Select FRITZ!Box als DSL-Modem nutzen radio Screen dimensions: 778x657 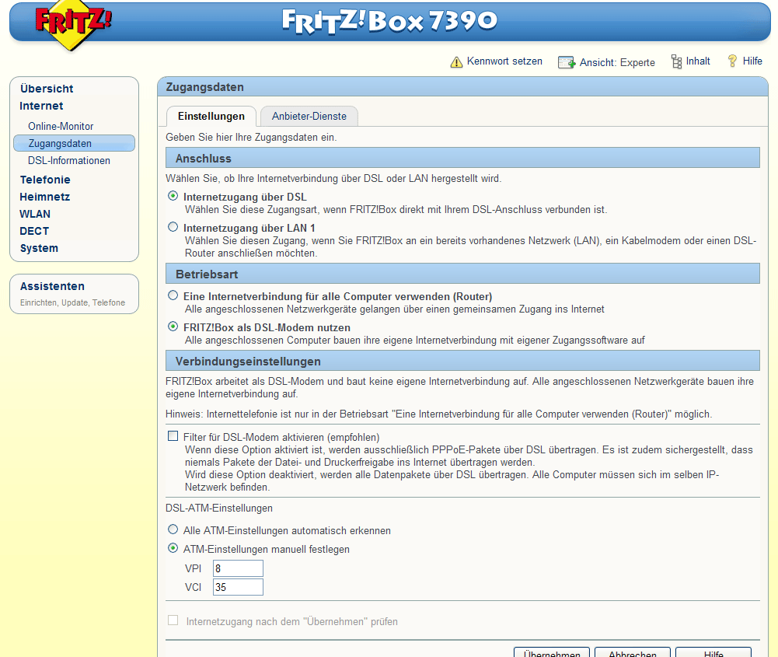coord(173,327)
